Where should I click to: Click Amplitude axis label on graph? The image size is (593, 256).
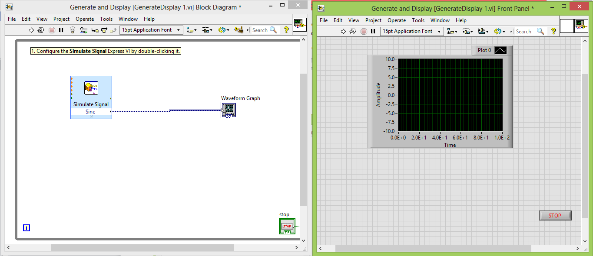click(x=378, y=94)
